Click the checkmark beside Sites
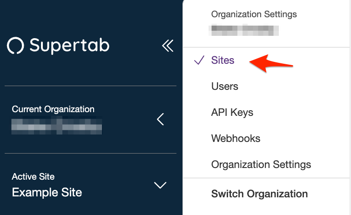Viewport: 351px width, 215px height. [199, 60]
